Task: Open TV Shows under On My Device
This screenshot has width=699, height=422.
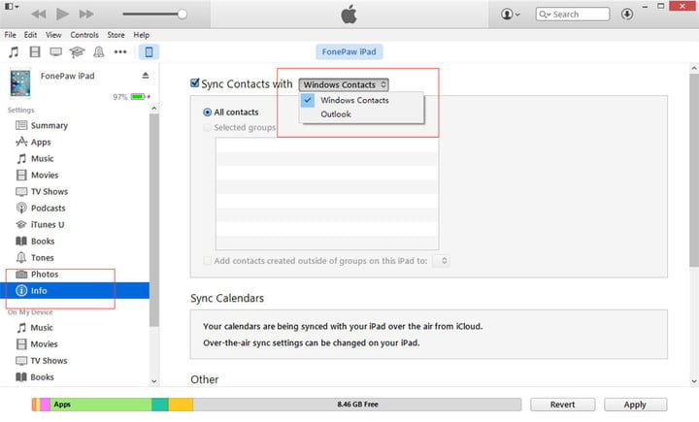Action: point(49,360)
